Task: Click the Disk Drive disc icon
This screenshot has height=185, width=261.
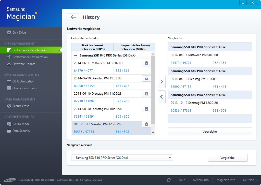Action: click(9, 33)
